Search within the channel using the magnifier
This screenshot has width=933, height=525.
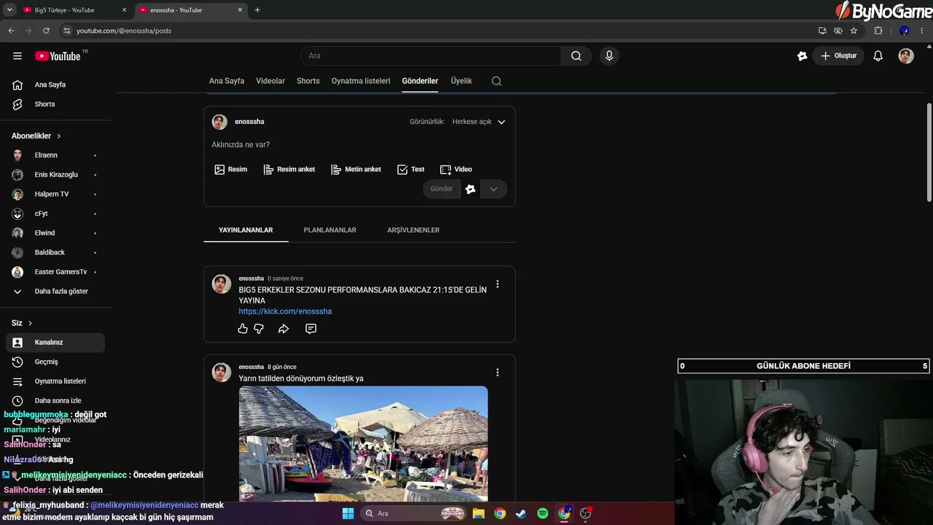point(496,81)
